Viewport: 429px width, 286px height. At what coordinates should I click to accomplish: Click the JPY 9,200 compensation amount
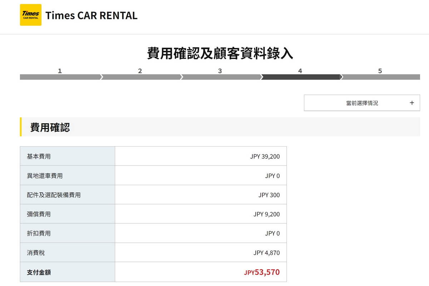tap(266, 214)
